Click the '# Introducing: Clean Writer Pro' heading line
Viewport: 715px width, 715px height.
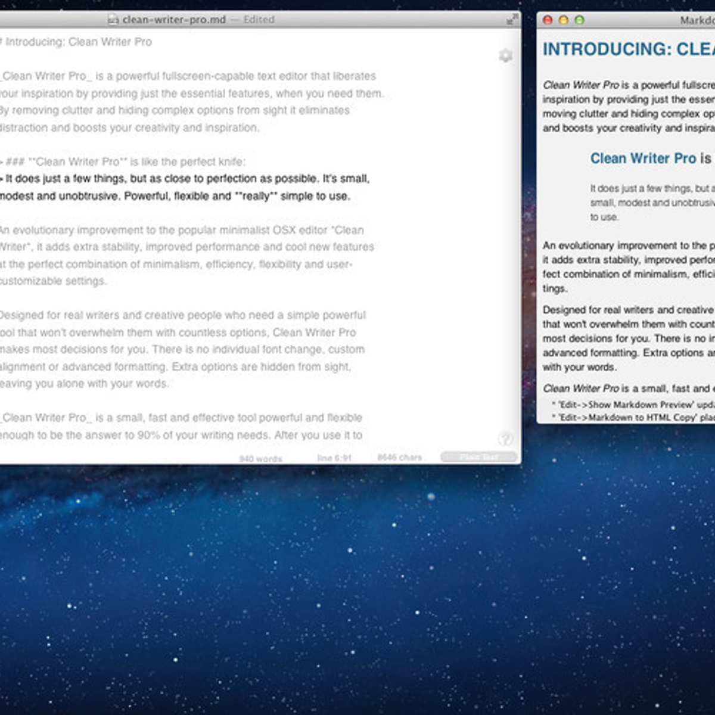77,42
